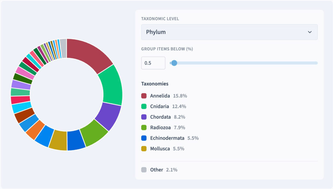
Task: Open the Taxonomic Level dropdown showing Phylum
Action: 229,32
